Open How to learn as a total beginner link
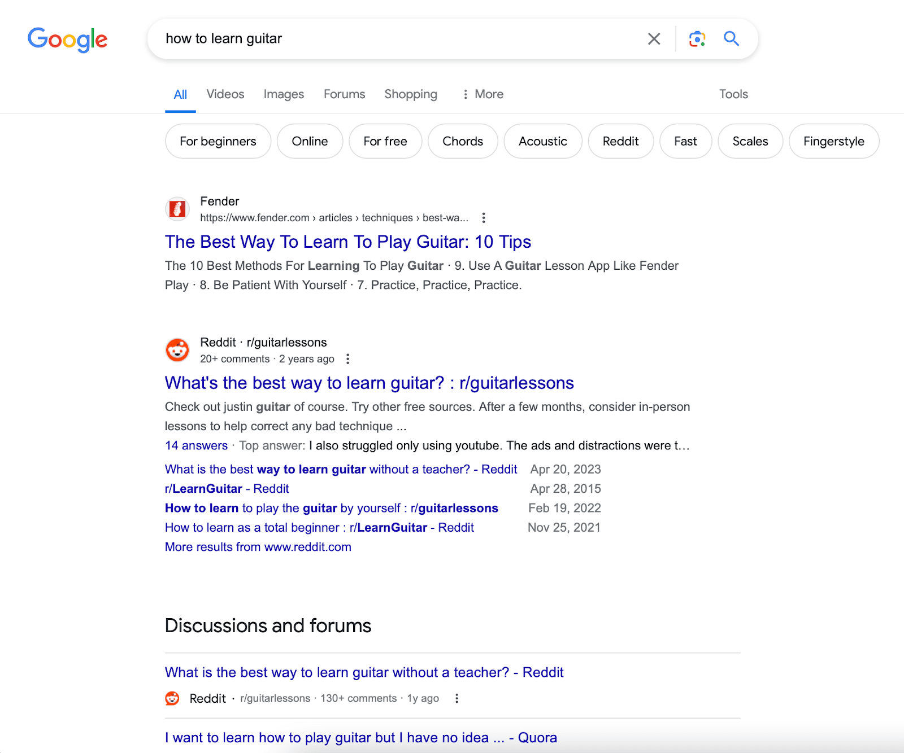 coord(319,527)
